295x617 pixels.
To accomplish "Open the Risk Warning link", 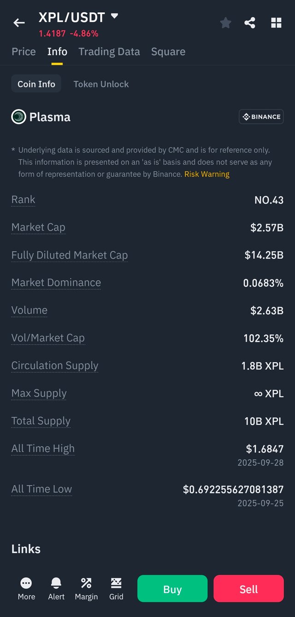I will click(207, 174).
